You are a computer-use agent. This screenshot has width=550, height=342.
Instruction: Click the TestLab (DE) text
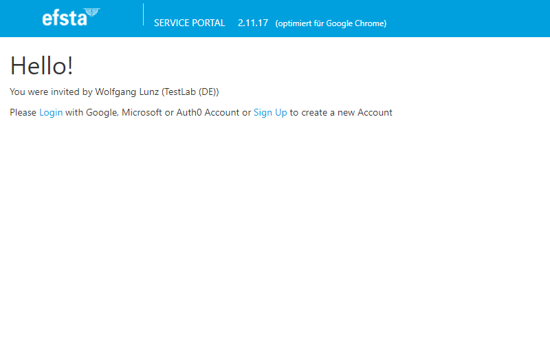click(x=190, y=92)
